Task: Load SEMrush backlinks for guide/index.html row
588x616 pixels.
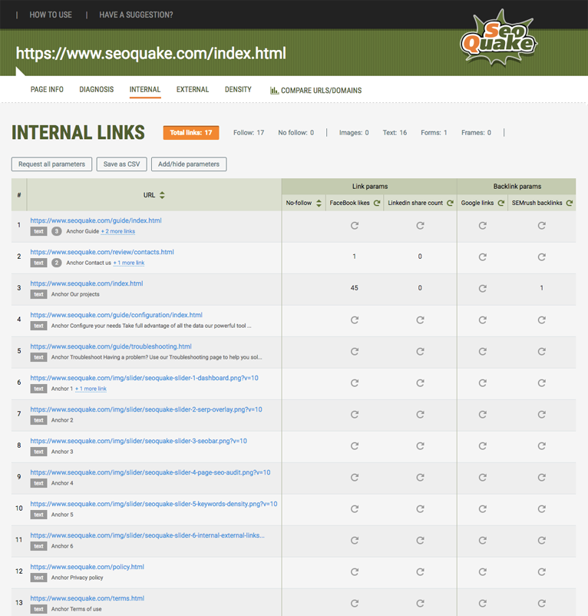Action: click(542, 226)
